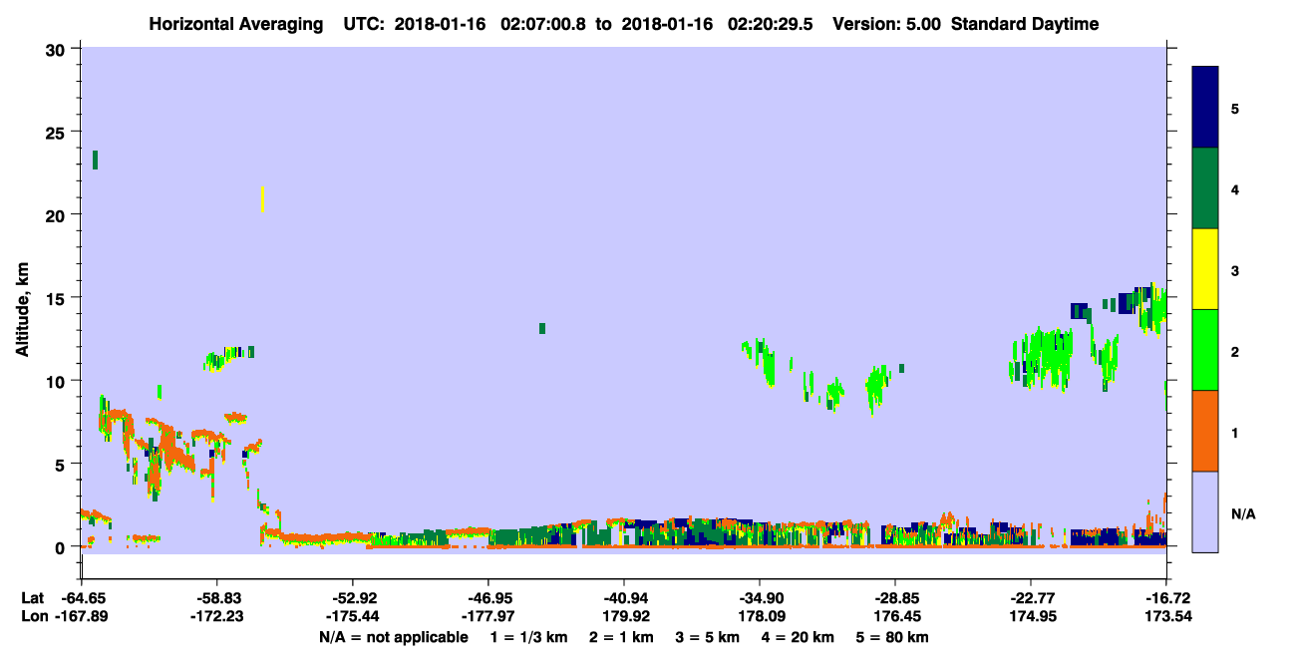The width and height of the screenshot is (1296, 665).
Task: Click longitude value 173.54
Action: click(1166, 615)
